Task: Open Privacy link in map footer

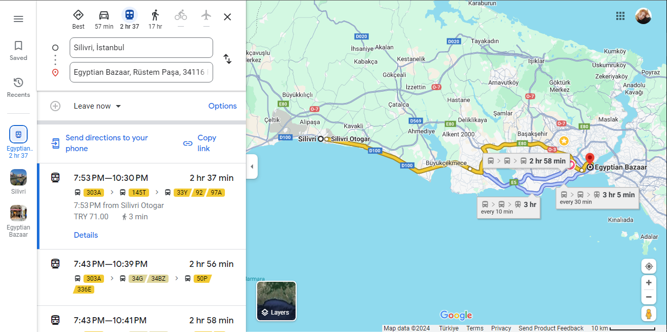Action: (x=501, y=328)
